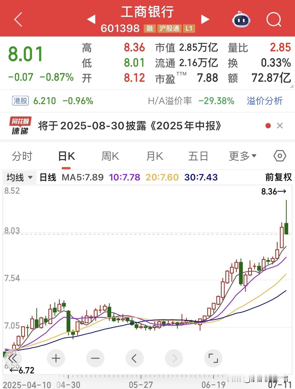Viewport: 295px width, 389px height.
Task: Tap the MA5:7.89 indicator value
Action: (x=83, y=177)
